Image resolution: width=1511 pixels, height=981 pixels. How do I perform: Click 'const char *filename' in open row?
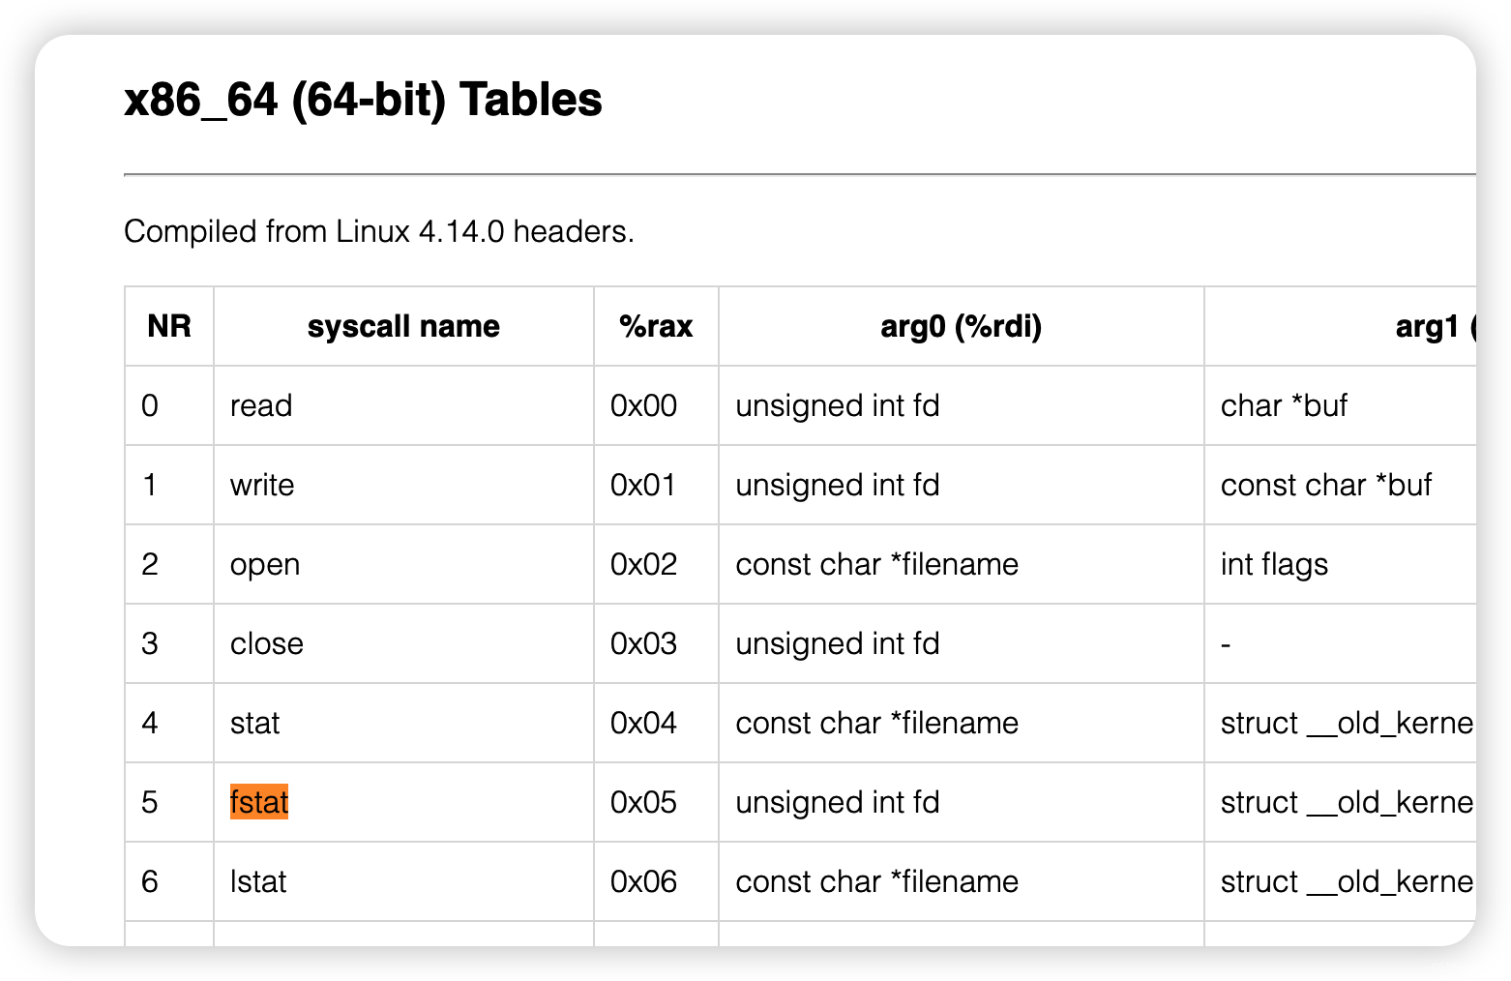(x=876, y=564)
